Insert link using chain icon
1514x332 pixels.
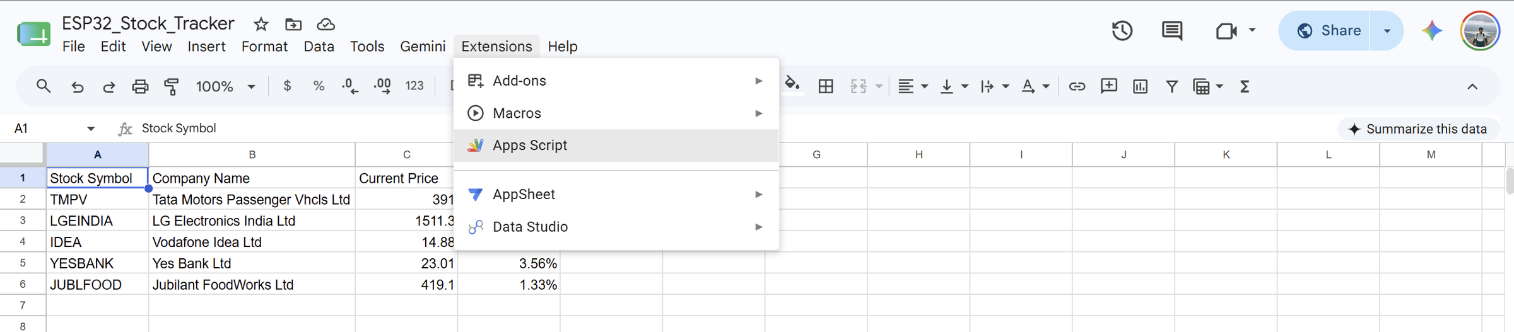pyautogui.click(x=1077, y=86)
